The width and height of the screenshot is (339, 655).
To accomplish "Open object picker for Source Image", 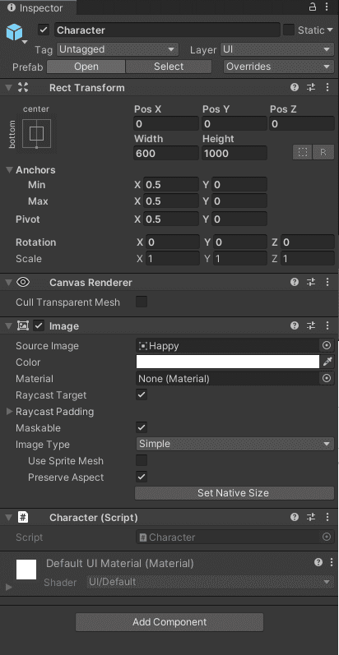I will click(x=327, y=345).
